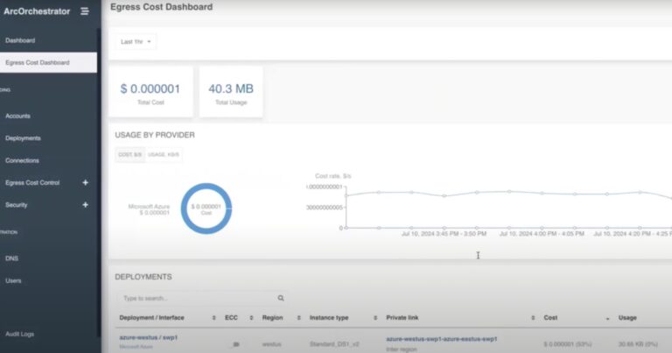Image resolution: width=672 pixels, height=353 pixels.
Task: Click the hamburger menu icon beside ArcOrchestrator
Action: [84, 11]
